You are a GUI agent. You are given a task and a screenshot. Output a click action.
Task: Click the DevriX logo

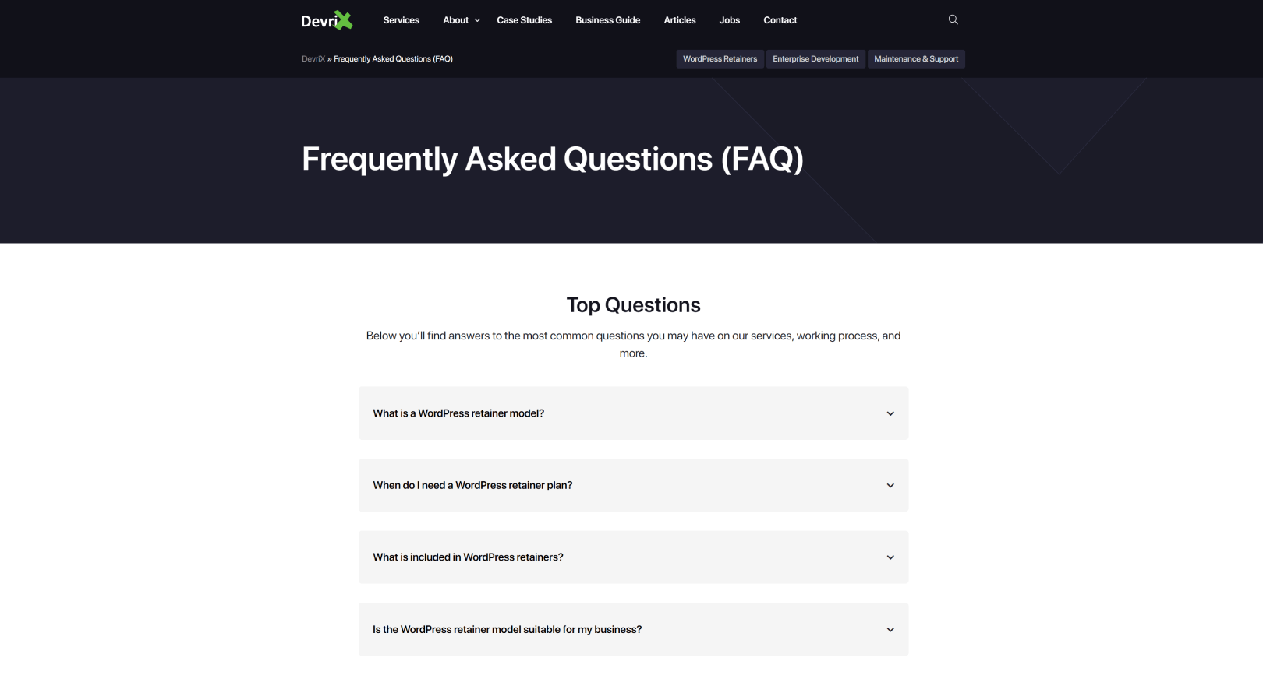327,20
